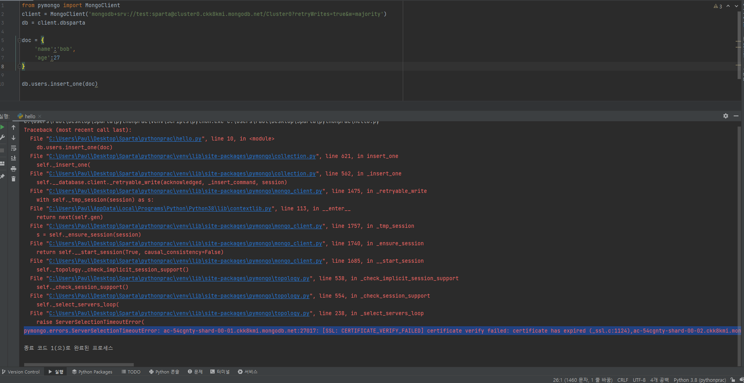Click the 'Traceback (most recent call last):' line
744x383 pixels.
click(77, 130)
